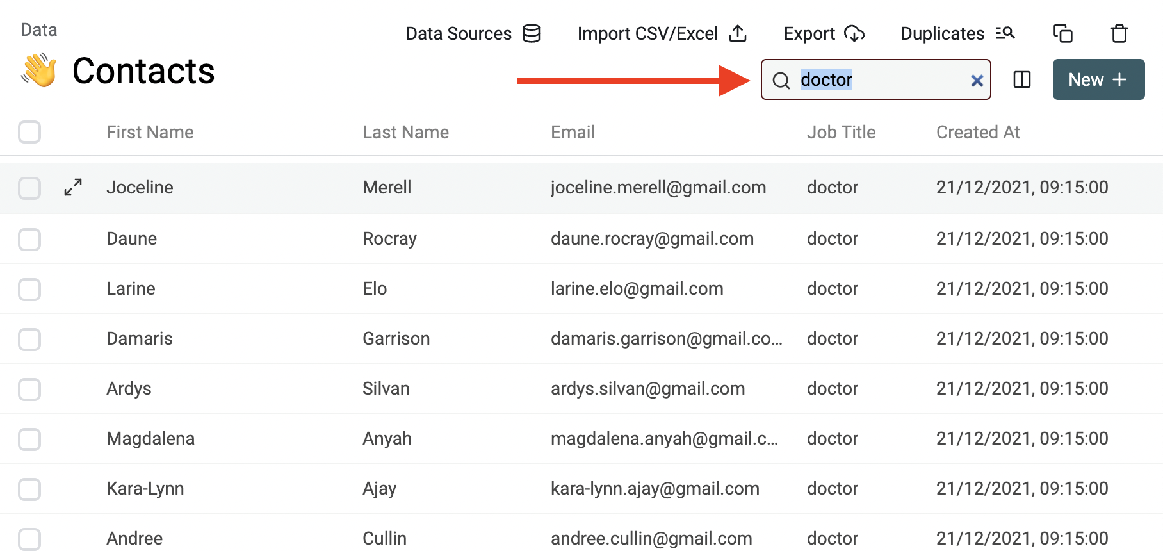Image resolution: width=1163 pixels, height=551 pixels.
Task: Click the Email column header
Action: pyautogui.click(x=573, y=132)
